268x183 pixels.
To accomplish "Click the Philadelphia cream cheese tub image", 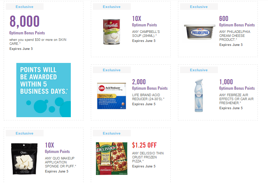I will (x=199, y=32).
